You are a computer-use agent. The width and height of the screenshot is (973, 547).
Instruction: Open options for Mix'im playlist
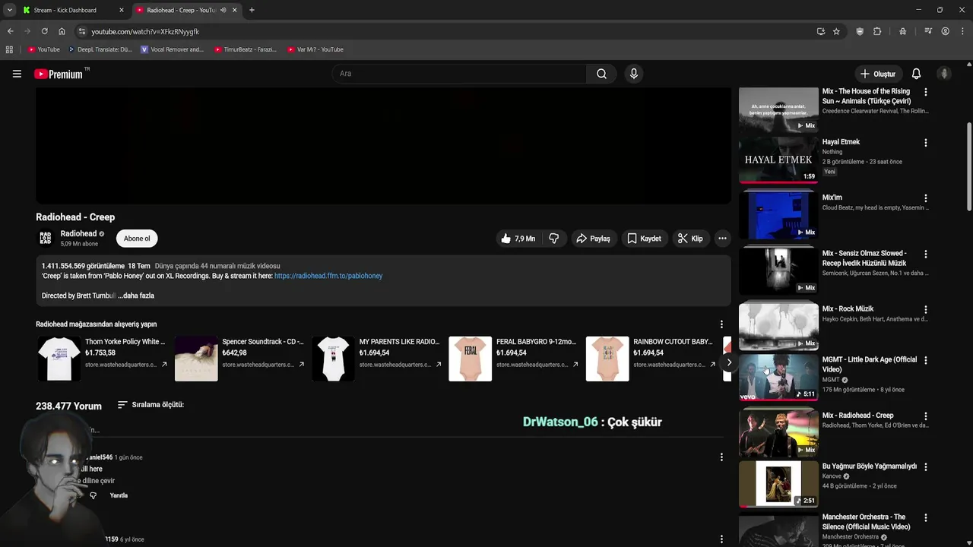[x=925, y=198]
